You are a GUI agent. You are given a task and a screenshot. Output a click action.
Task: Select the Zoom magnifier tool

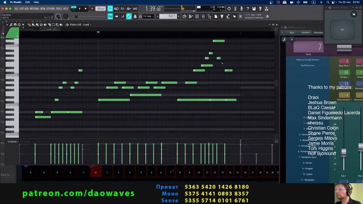pos(57,24)
